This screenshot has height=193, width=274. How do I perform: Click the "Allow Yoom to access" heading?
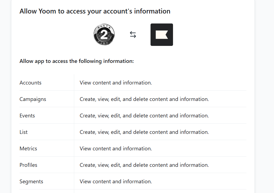click(95, 11)
